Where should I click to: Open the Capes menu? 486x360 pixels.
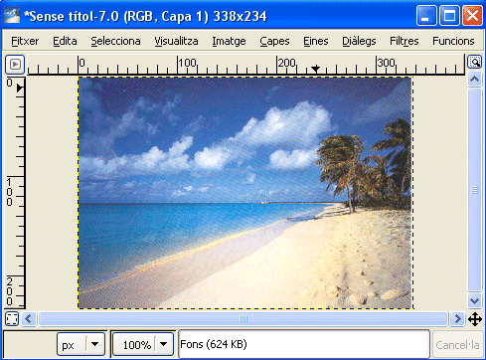pyautogui.click(x=274, y=41)
